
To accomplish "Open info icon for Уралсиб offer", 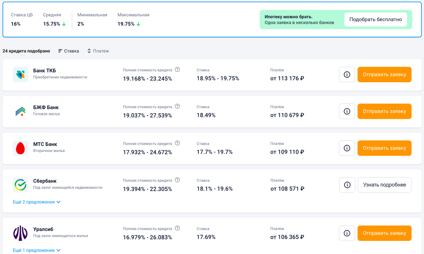I will 347,233.
